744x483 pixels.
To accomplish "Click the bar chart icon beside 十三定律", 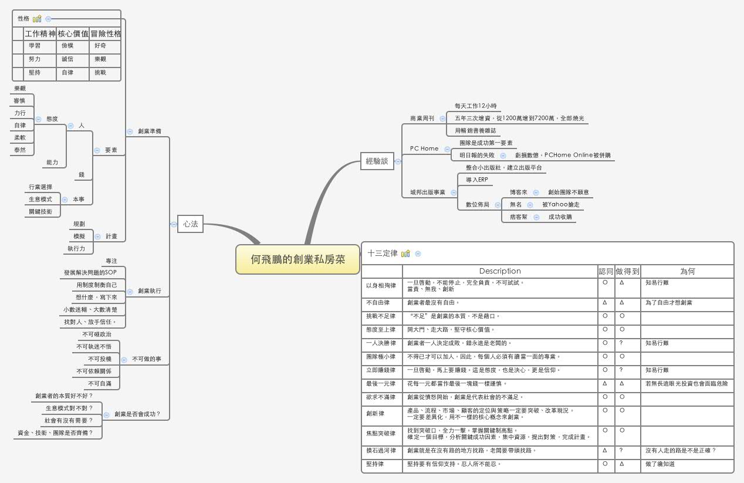I will tap(405, 254).
